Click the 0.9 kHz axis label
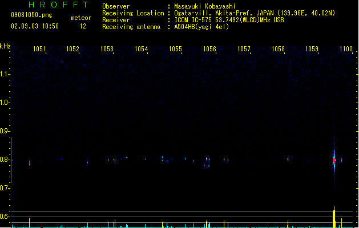The image size is (359, 228). [5, 131]
